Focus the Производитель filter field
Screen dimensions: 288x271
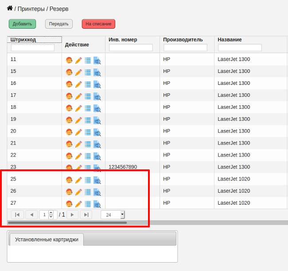coord(186,47)
